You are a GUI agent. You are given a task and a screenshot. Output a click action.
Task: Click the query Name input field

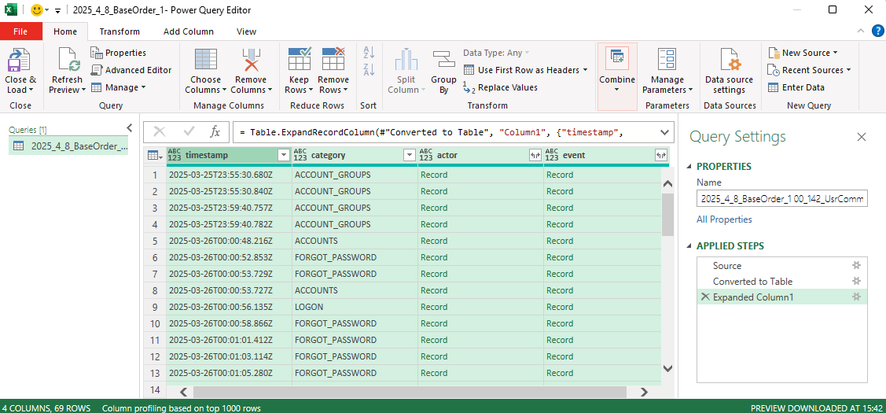pyautogui.click(x=782, y=199)
